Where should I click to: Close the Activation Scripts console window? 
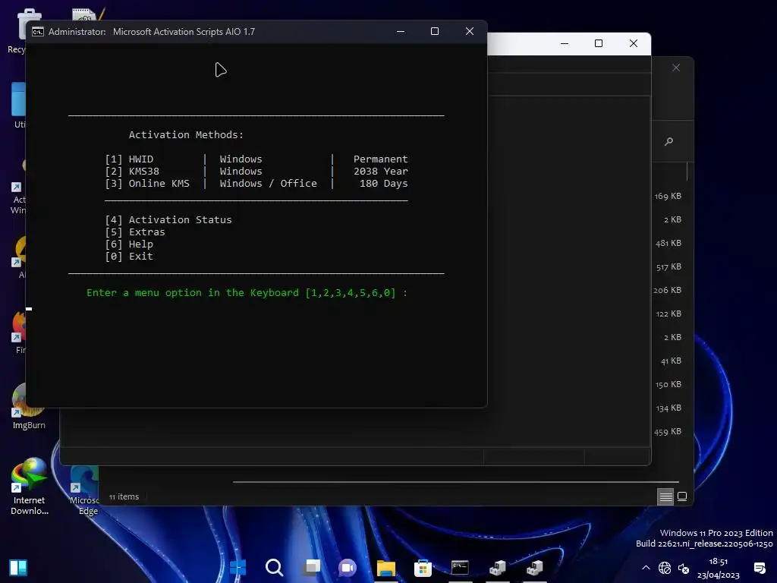[469, 31]
